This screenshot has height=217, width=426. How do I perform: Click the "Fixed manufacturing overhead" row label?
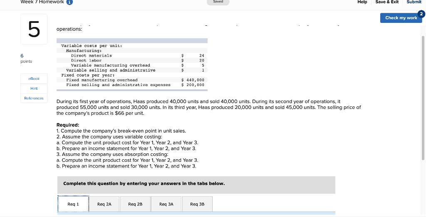[102, 80]
